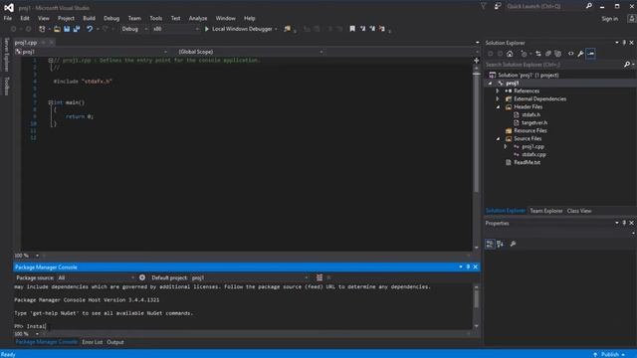The width and height of the screenshot is (637, 358).
Task: Switch to the Team Explorer tab
Action: (546, 211)
